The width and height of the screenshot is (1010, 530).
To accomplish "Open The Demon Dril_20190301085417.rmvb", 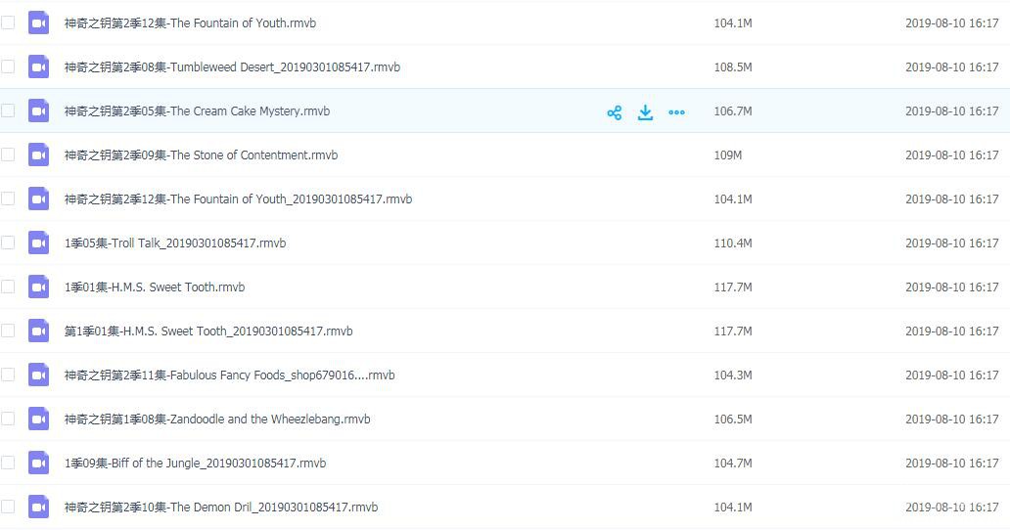I will pos(221,508).
